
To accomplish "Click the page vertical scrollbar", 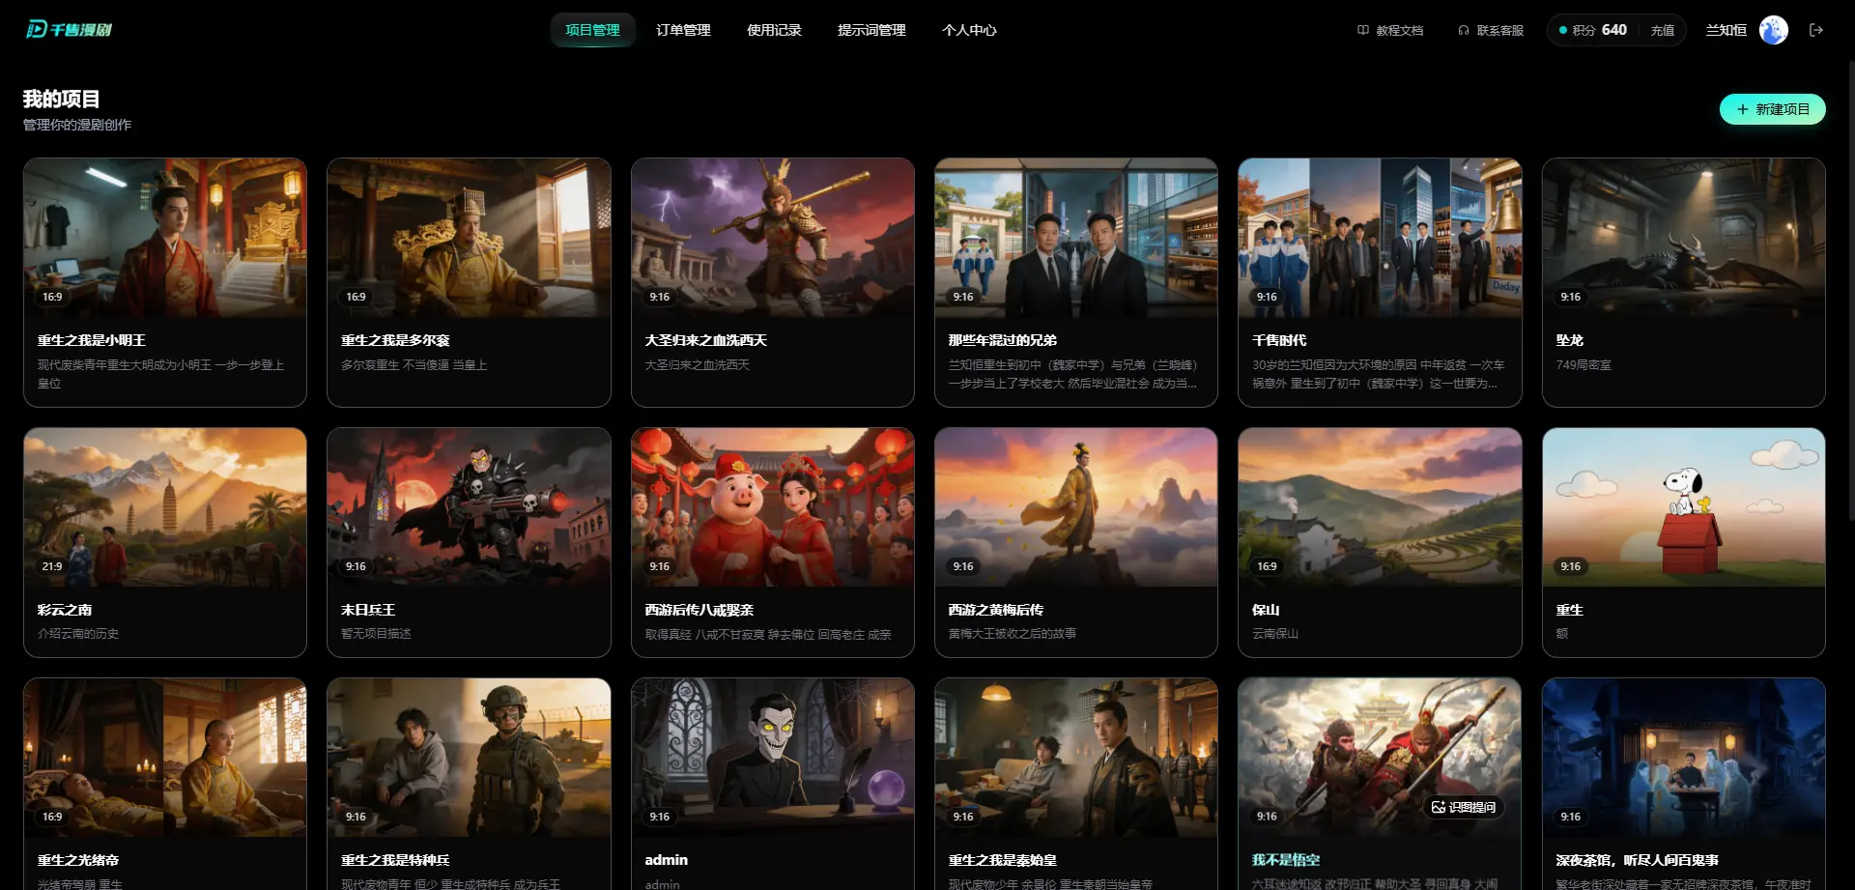I will click(x=1850, y=290).
